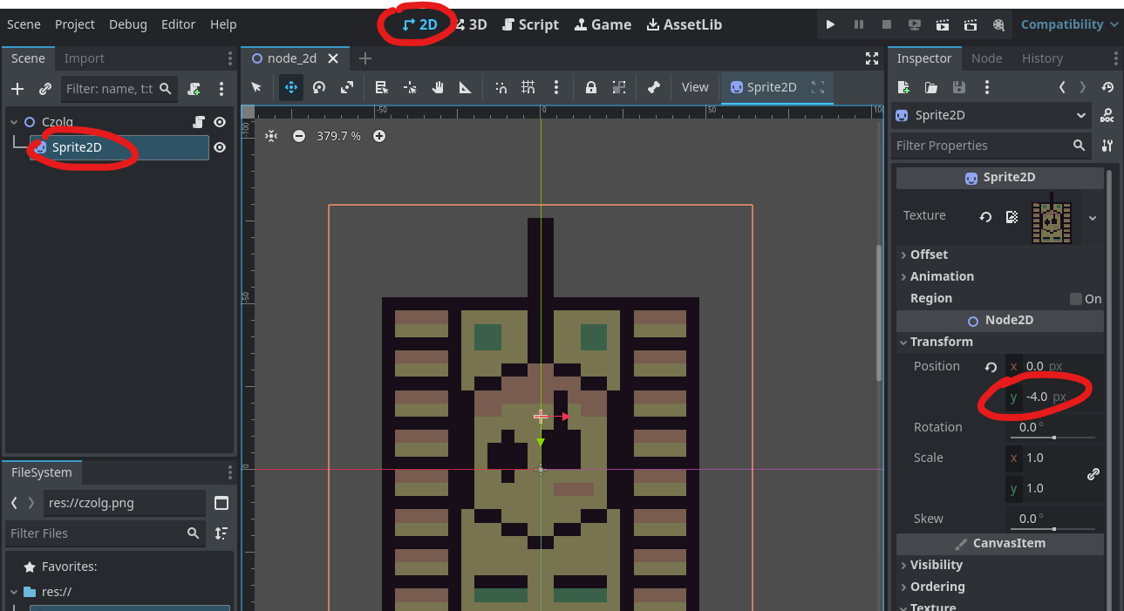
Task: Expand the Offset section
Action: tap(929, 255)
